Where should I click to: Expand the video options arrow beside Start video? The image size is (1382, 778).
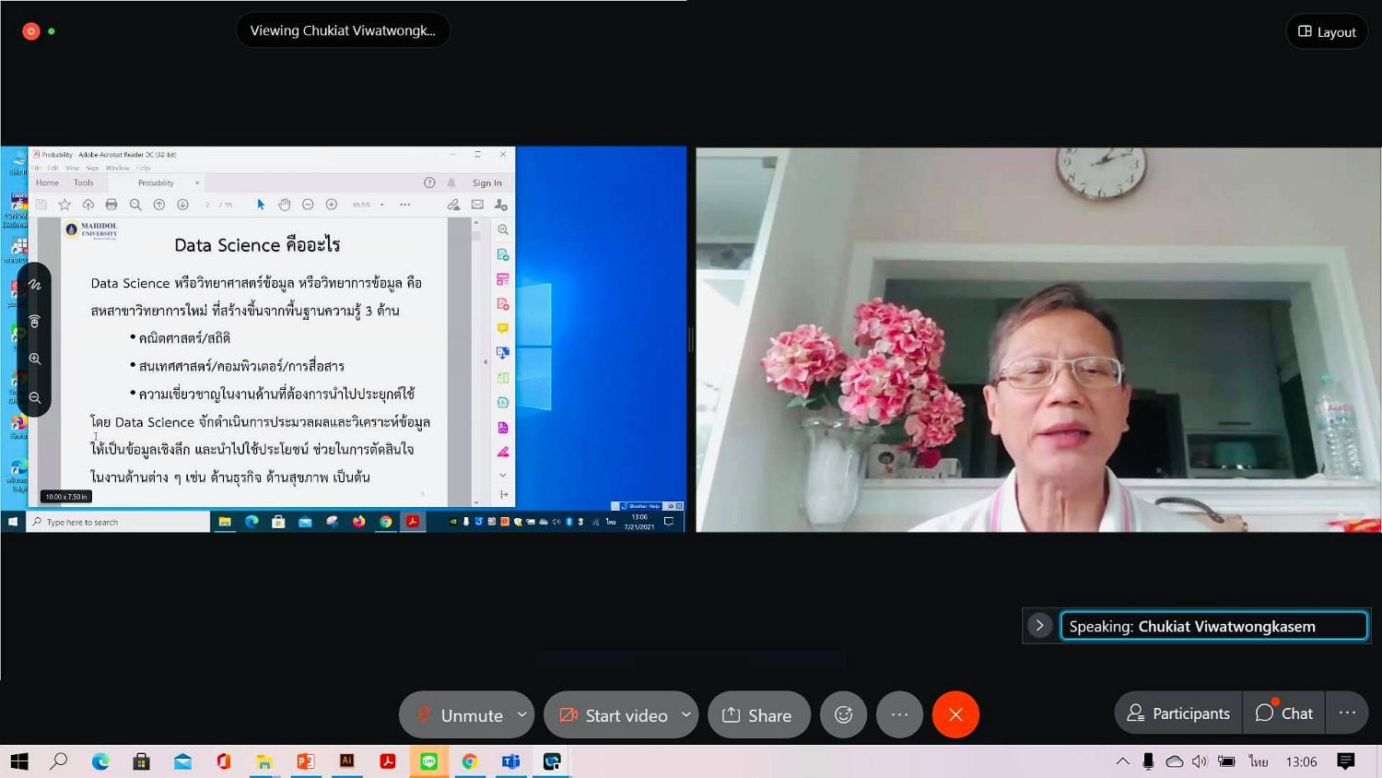686,714
